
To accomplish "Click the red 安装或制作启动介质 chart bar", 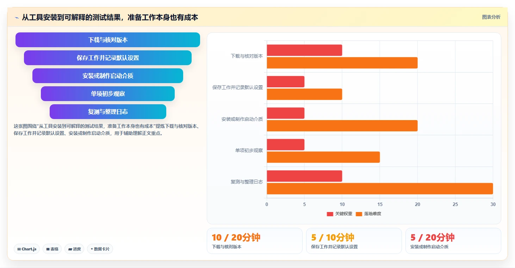I will pyautogui.click(x=285, y=113).
